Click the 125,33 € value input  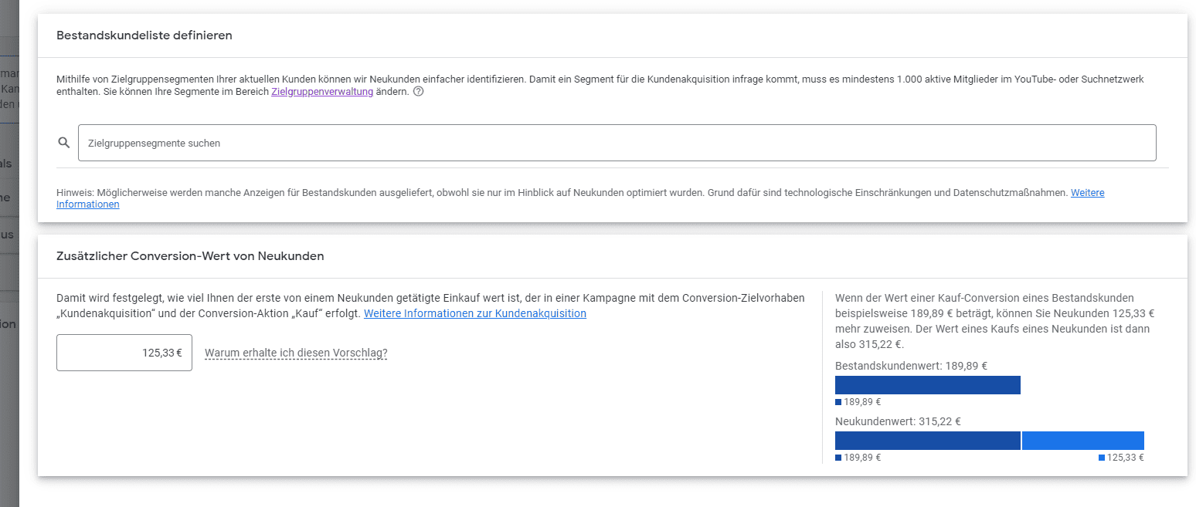[x=124, y=353]
